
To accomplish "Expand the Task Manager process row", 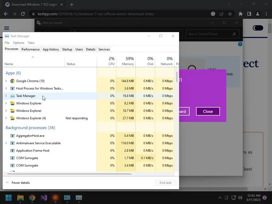I will coord(6,96).
